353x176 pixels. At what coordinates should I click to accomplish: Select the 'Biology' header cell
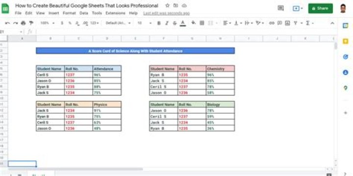(x=220, y=105)
